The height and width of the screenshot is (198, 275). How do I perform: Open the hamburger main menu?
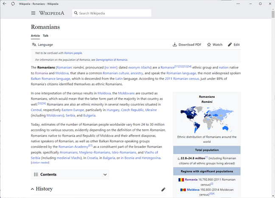pos(33,13)
